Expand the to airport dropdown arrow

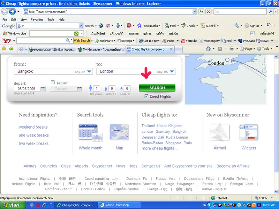pyautogui.click(x=172, y=71)
